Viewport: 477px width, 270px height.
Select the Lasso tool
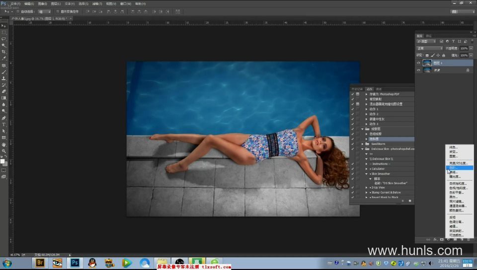tap(3, 39)
